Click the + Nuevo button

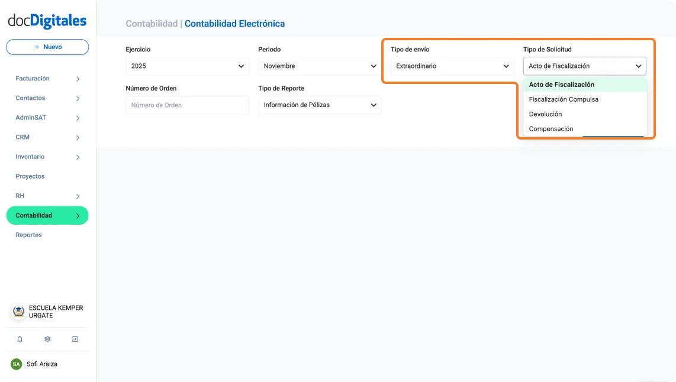pos(47,47)
